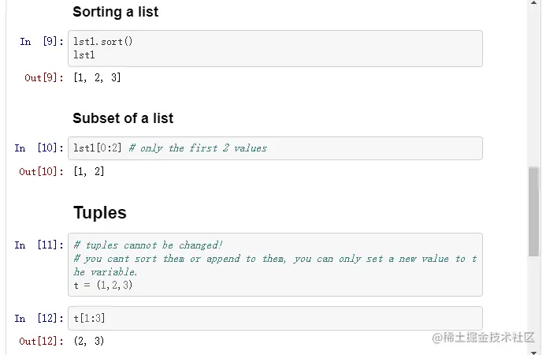Click the 'Subset of a list' heading

(x=123, y=118)
